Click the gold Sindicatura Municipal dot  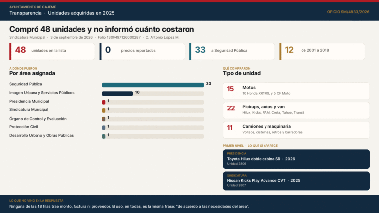coord(104,110)
